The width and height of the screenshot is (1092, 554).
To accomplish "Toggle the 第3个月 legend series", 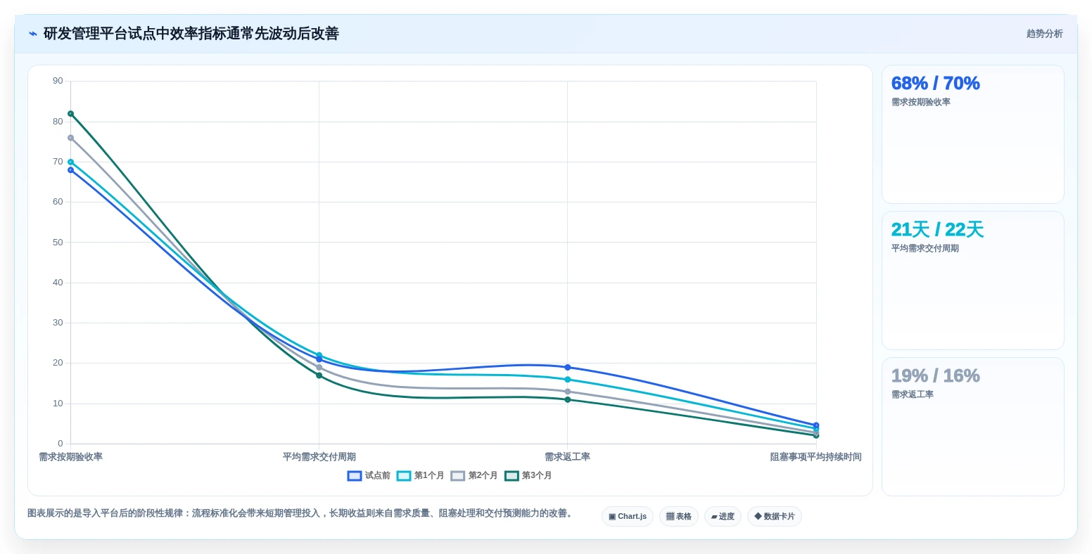I will click(x=528, y=476).
